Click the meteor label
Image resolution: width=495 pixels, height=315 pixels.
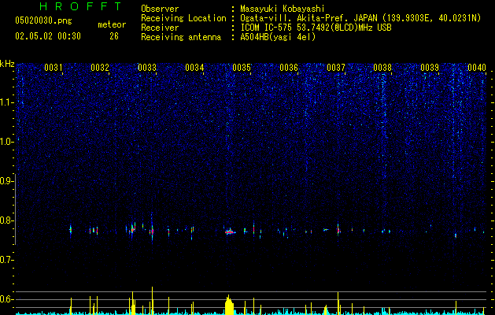coord(112,24)
